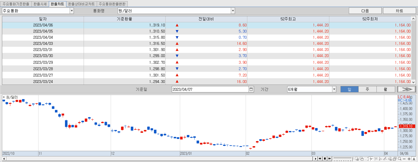This screenshot has height=162, width=418.
Task: Select the 2023/03/27 date cell
Action: tap(43, 75)
